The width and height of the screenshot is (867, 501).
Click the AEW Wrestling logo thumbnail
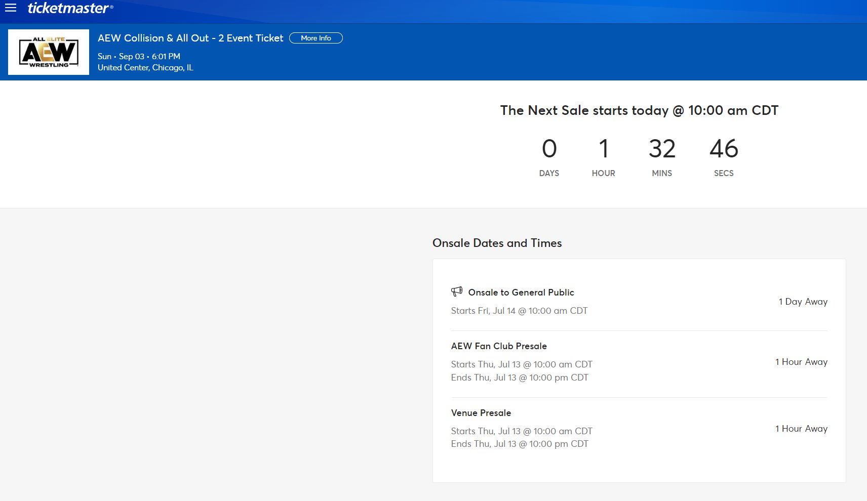pyautogui.click(x=49, y=52)
